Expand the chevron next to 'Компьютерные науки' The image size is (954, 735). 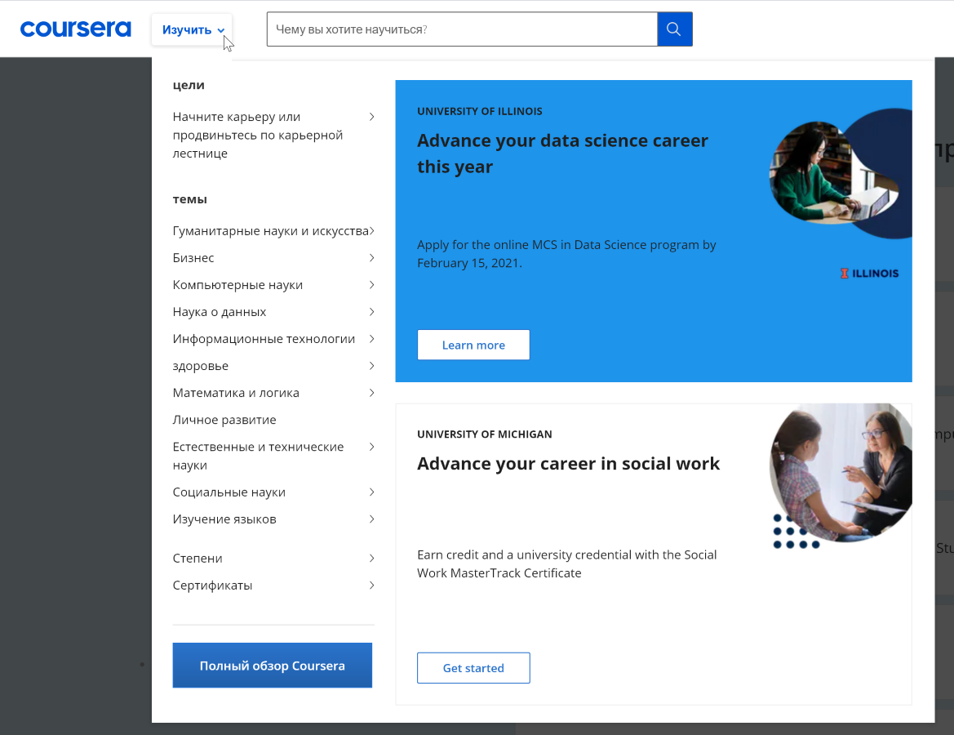371,285
